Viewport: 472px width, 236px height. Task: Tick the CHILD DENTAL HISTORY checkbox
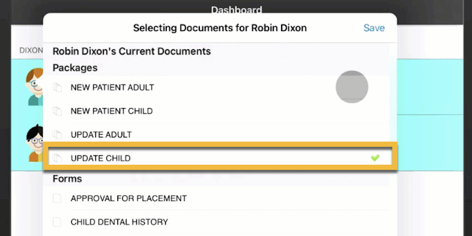[57, 222]
